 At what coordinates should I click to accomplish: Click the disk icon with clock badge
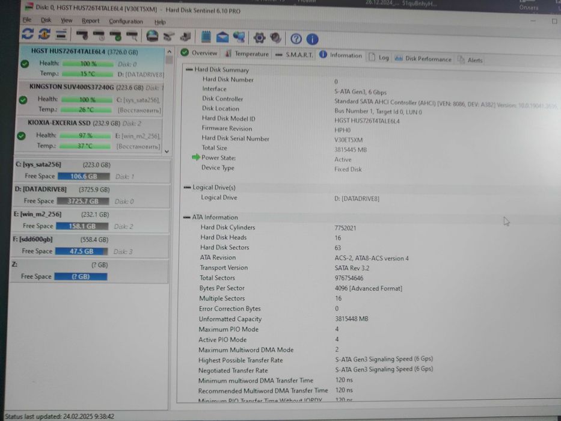99,35
